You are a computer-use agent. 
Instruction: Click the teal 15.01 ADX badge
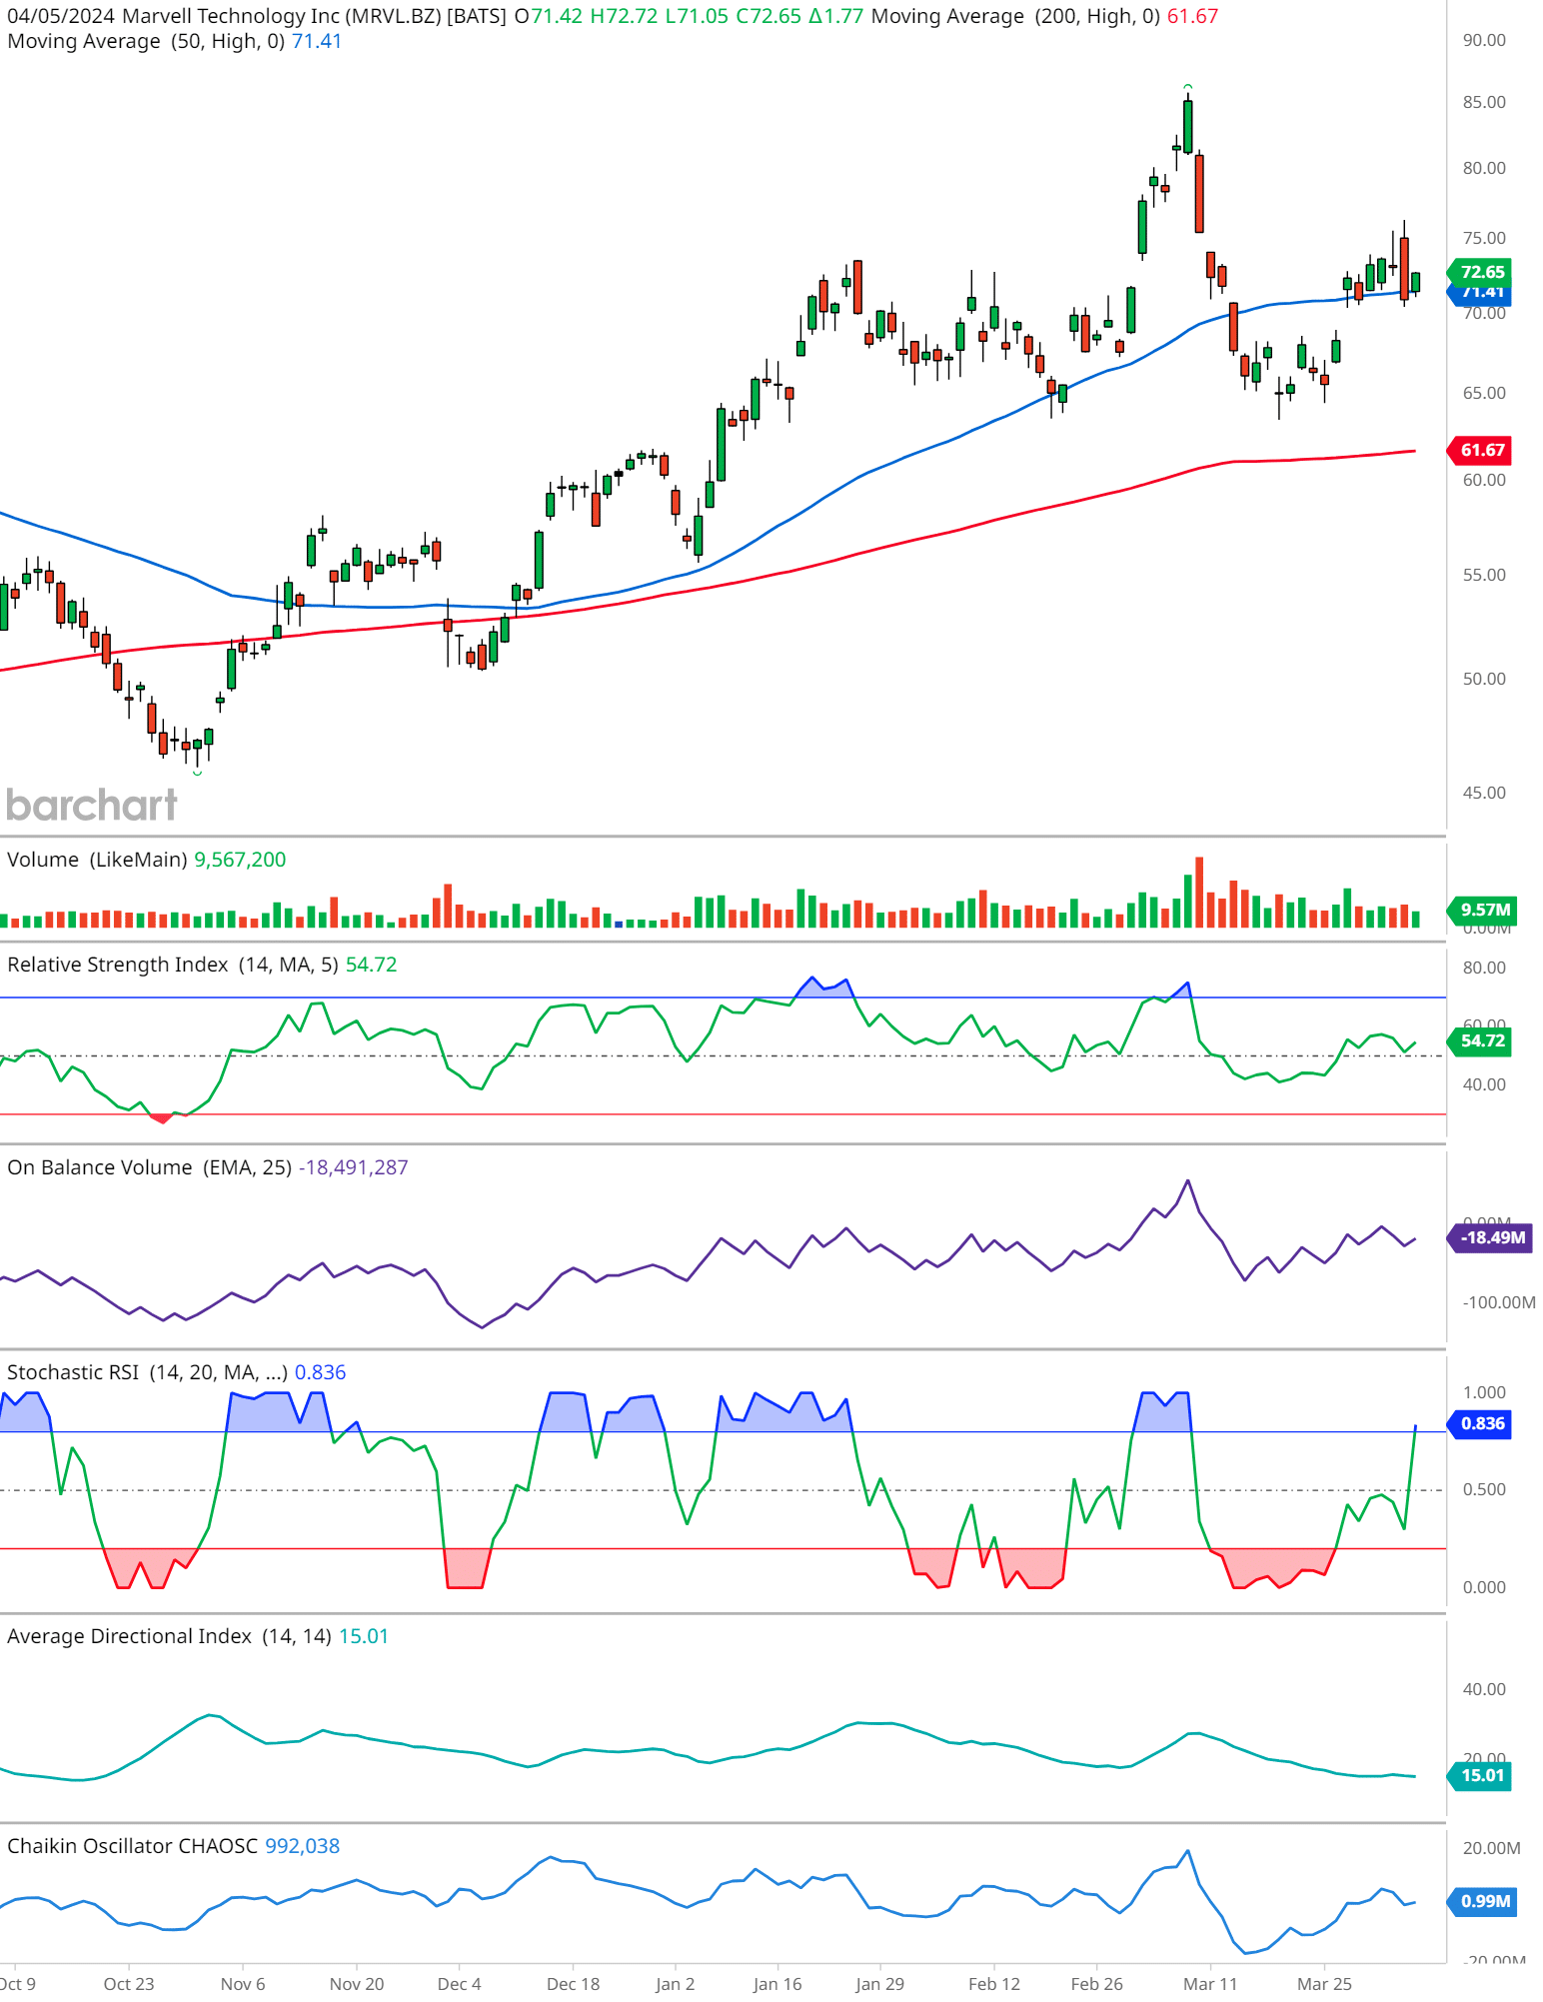tap(1481, 1775)
